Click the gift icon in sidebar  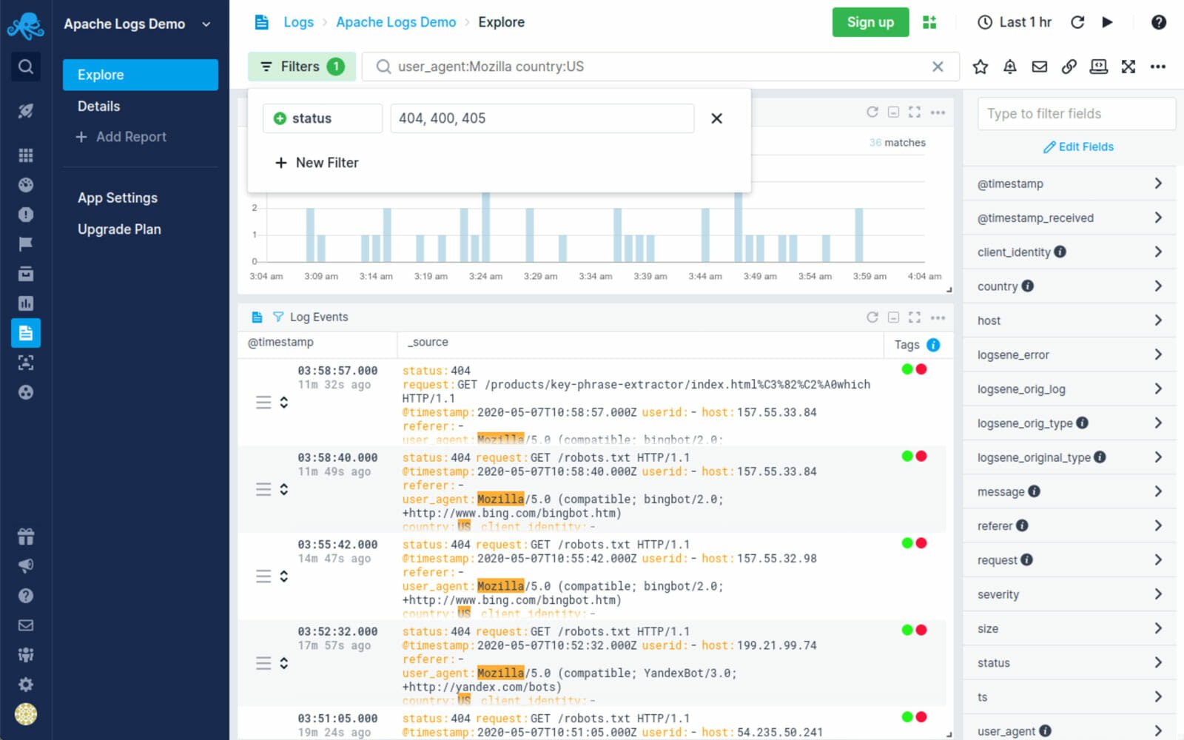(x=25, y=536)
